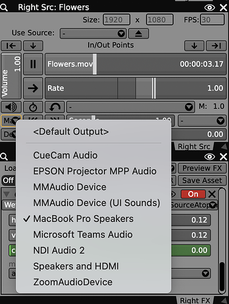The height and width of the screenshot is (304, 229).
Task: Open the dropdown below the green 0.00 slider
Action: tap(191, 274)
